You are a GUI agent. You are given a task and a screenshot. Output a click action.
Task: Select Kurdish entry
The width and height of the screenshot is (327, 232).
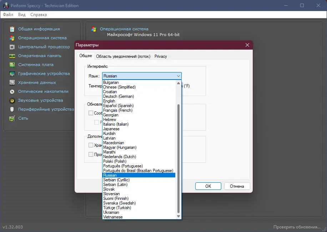[139, 133]
